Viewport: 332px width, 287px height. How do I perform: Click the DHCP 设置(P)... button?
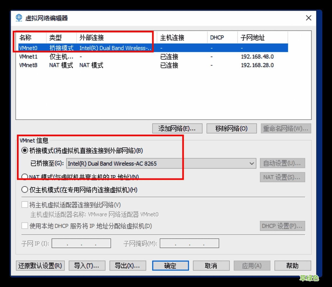(x=282, y=226)
